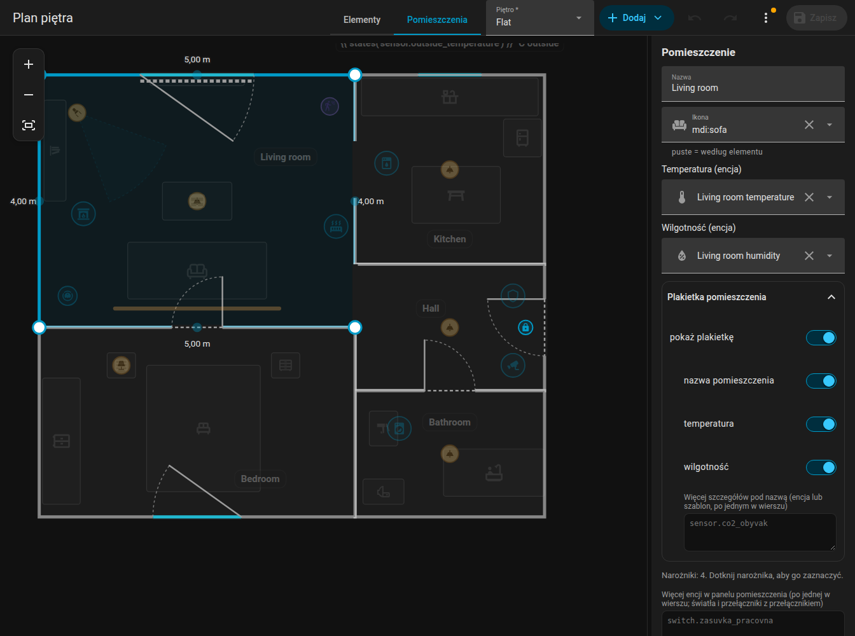Clear Living room humidity entity
The height and width of the screenshot is (636, 855).
click(x=809, y=256)
